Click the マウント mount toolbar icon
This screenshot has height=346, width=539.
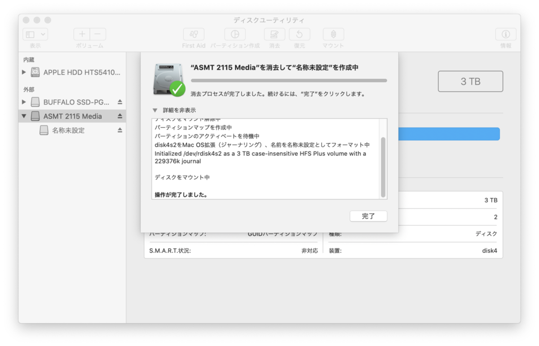pos(333,35)
